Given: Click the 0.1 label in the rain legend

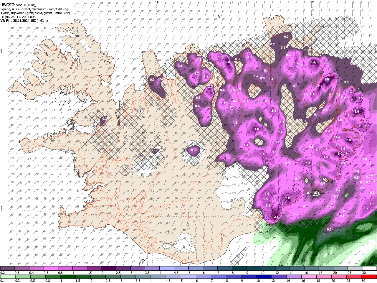Looking at the screenshot, I should click(2, 281).
